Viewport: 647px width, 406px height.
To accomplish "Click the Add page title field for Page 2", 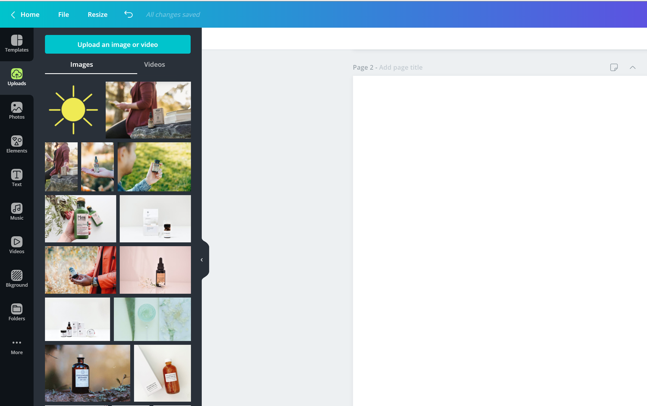I will [401, 67].
